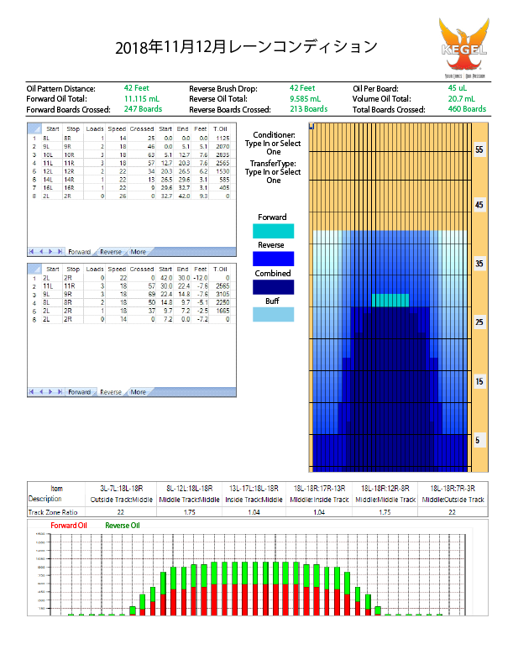The image size is (513, 665).
Task: Click the 15 feet lane marker
Action: click(x=479, y=381)
